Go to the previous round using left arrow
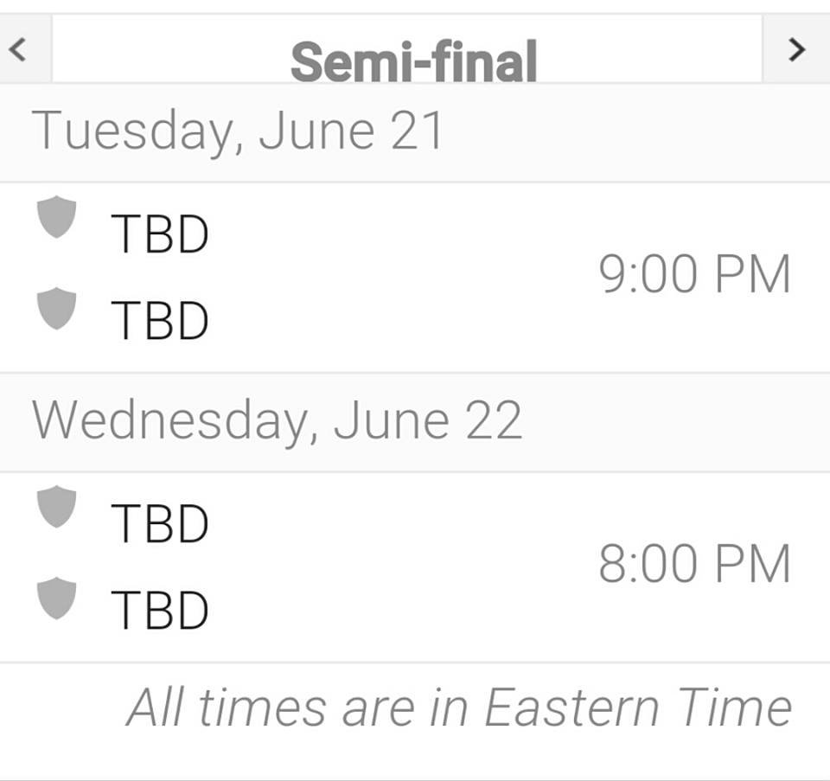 16,49
